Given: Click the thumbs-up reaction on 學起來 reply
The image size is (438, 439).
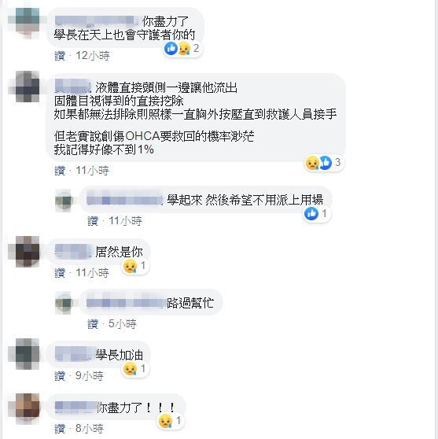Looking at the screenshot, I should pyautogui.click(x=311, y=214).
